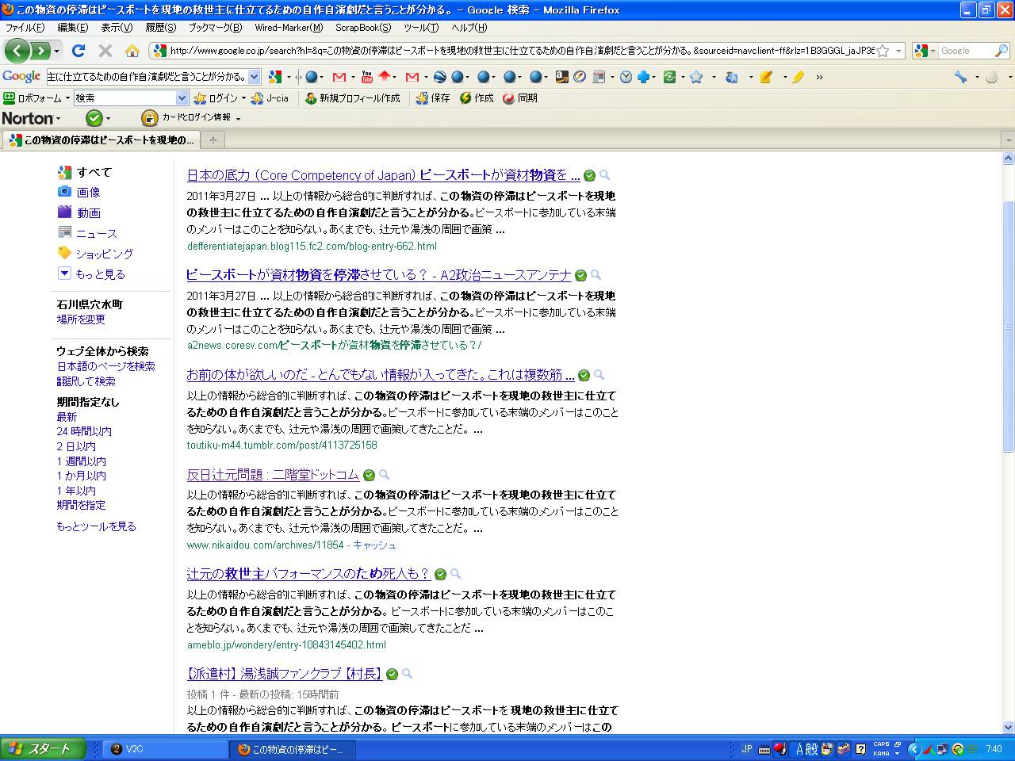Click the magnifier in the Firefox search box

[x=1002, y=51]
